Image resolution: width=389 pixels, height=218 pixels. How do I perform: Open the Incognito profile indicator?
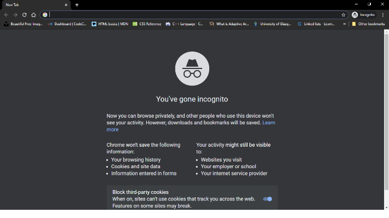point(363,15)
